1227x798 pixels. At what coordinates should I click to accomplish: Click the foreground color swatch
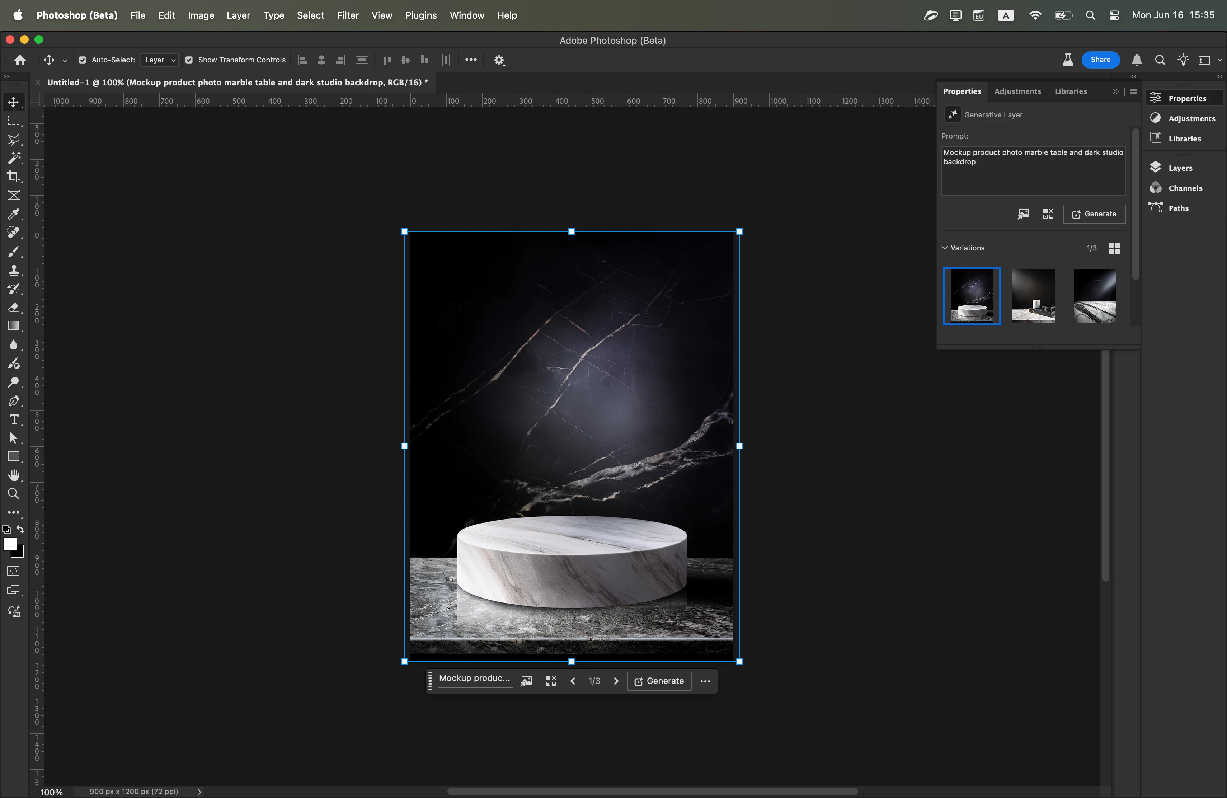pyautogui.click(x=10, y=544)
